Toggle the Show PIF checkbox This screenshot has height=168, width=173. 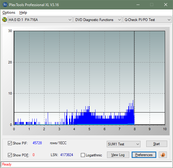pyautogui.click(x=10, y=143)
